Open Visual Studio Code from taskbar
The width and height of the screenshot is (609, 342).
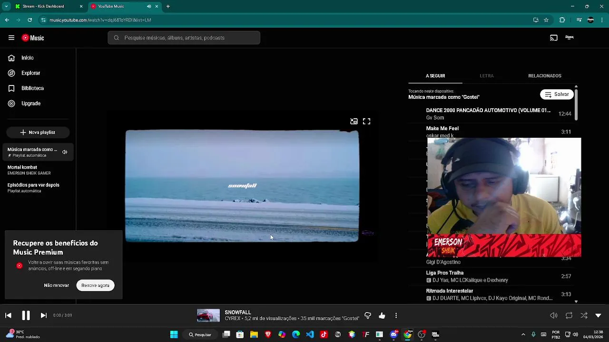310,335
